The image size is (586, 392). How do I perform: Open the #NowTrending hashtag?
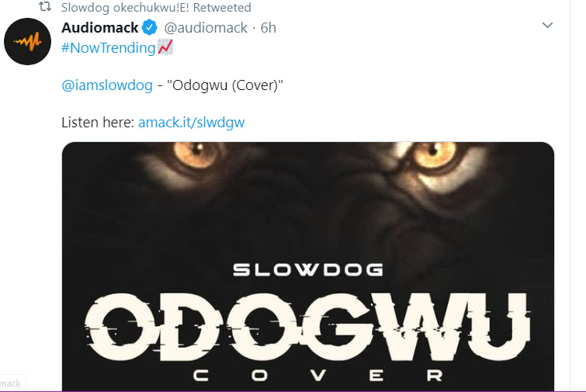pyautogui.click(x=109, y=48)
